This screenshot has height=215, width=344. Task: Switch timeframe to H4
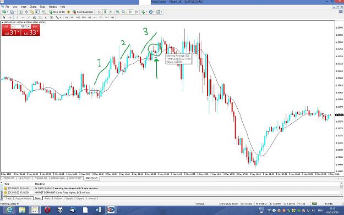95,17
